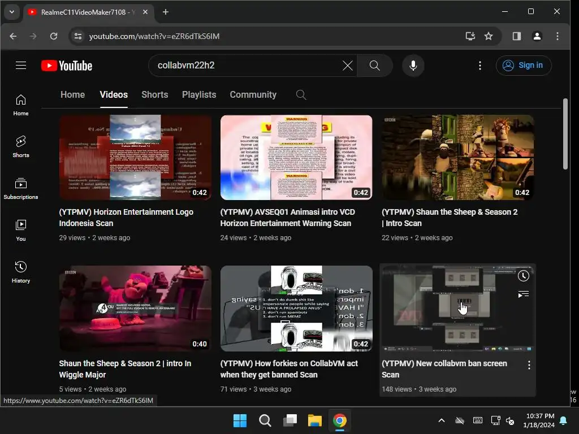Image resolution: width=579 pixels, height=434 pixels.
Task: Expand the tab search dropdown
Action: click(12, 12)
